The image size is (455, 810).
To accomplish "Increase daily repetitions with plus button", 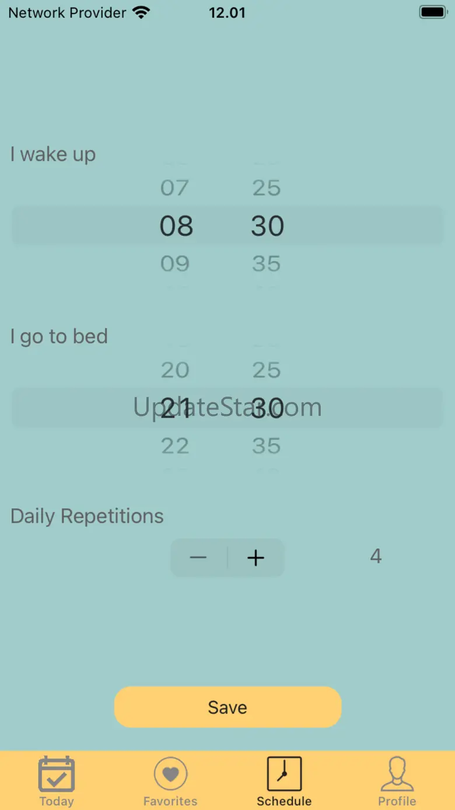I will 256,558.
